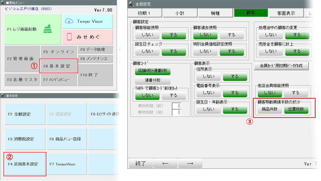This screenshot has width=321, height=181.
Task: Open F6 Basic Settings (基本設定)
Action: (58, 66)
